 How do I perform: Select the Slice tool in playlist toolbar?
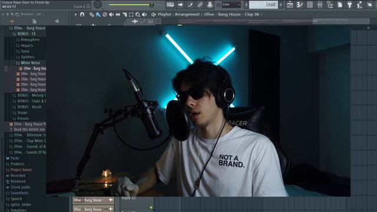(124, 15)
